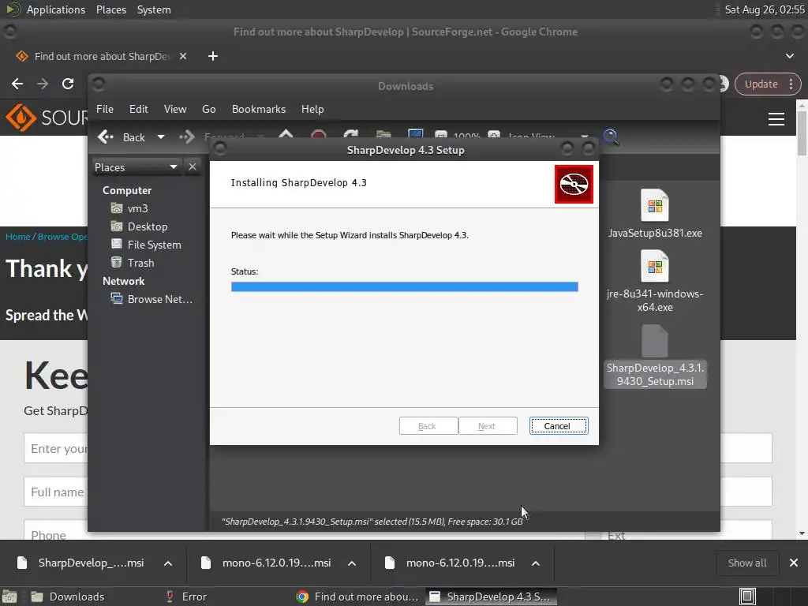Click the red Stop icon in Downloads toolbar
Image resolution: width=808 pixels, height=606 pixels.
[319, 135]
